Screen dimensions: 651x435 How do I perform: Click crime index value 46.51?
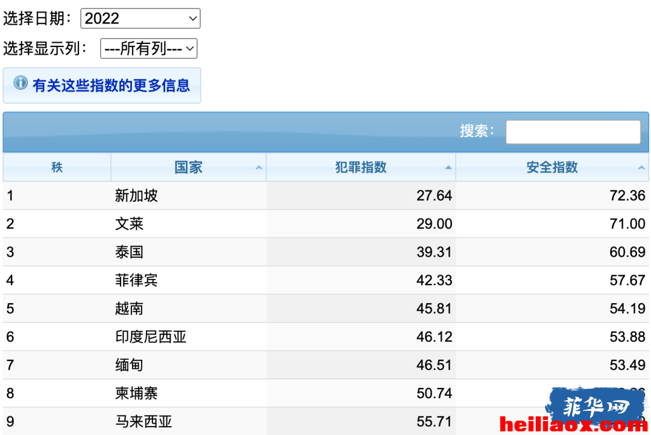434,365
